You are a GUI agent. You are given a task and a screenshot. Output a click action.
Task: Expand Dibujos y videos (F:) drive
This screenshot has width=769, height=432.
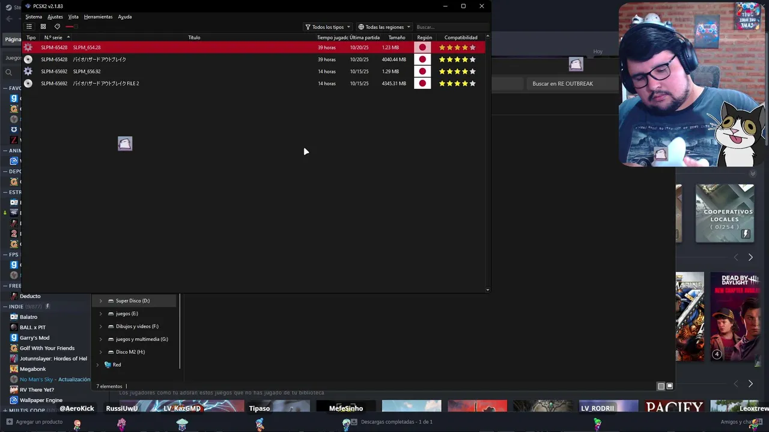[x=100, y=326]
